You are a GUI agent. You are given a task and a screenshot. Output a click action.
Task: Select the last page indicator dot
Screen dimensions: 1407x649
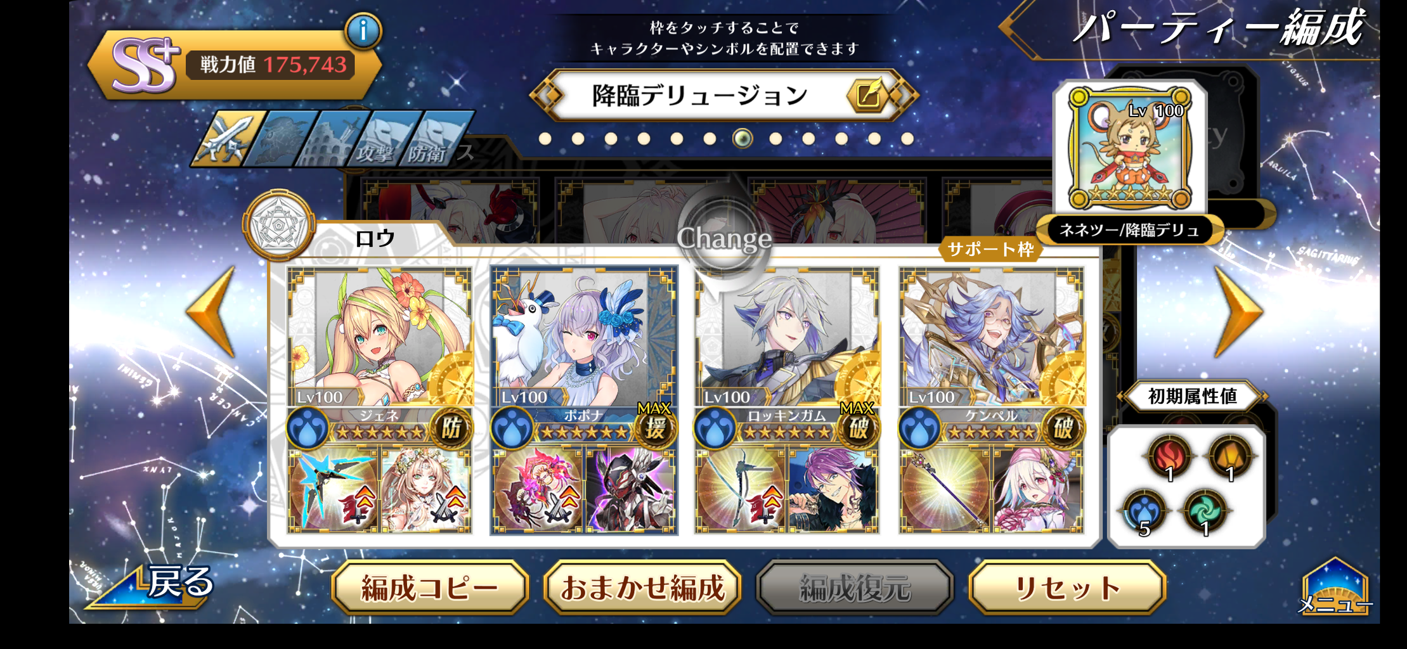[907, 139]
